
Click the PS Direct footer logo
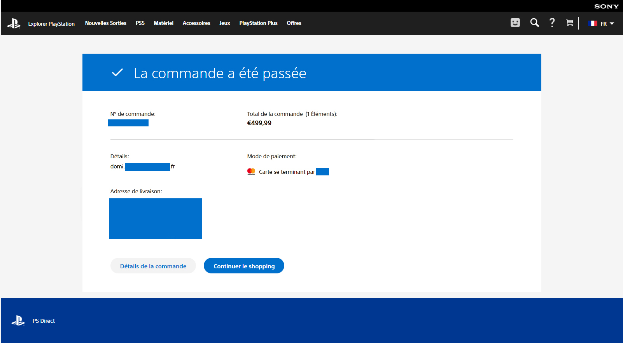[18, 321]
